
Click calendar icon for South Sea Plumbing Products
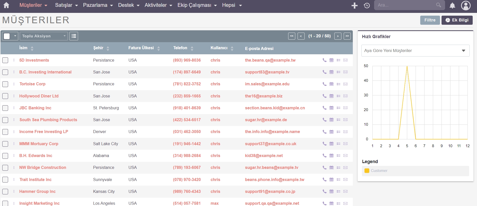(332, 120)
